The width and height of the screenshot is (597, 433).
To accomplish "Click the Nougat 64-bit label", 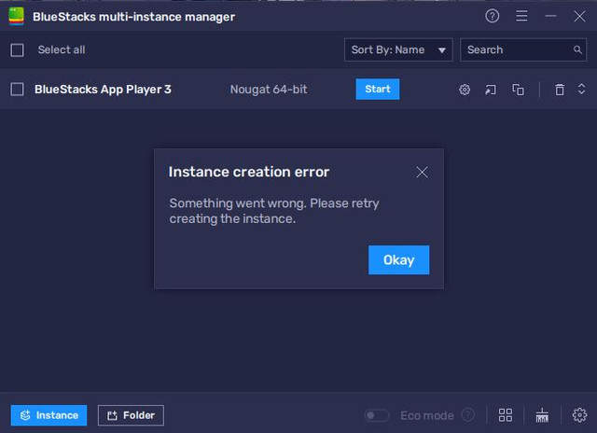I will point(269,90).
